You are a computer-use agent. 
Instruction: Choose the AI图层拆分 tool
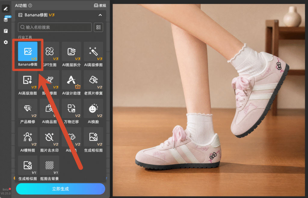[72, 51]
